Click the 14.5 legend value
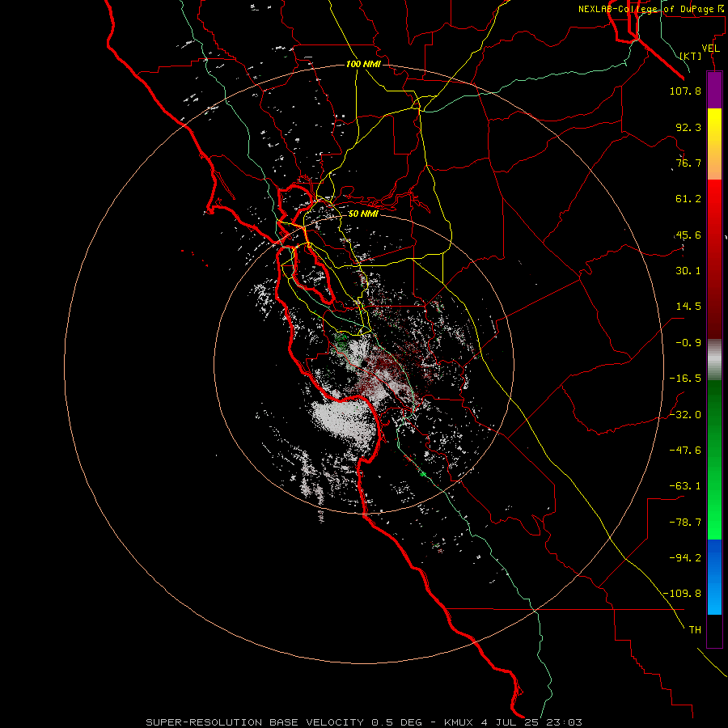The width and height of the screenshot is (728, 728). point(688,307)
